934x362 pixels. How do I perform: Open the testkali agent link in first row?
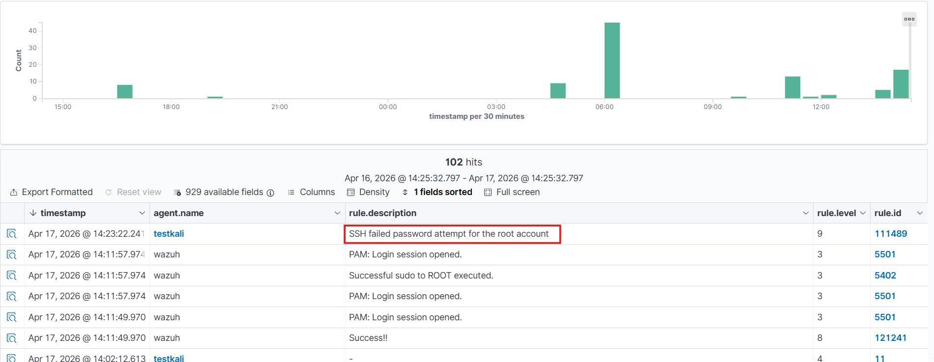pyautogui.click(x=169, y=234)
